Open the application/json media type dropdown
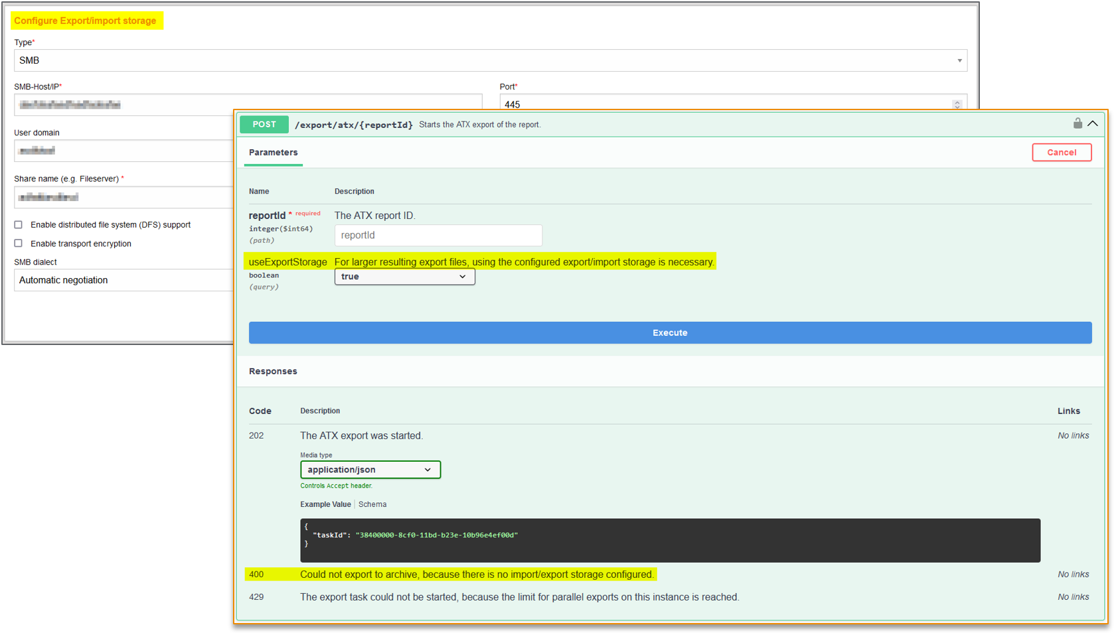The height and width of the screenshot is (633, 1114). click(x=370, y=470)
